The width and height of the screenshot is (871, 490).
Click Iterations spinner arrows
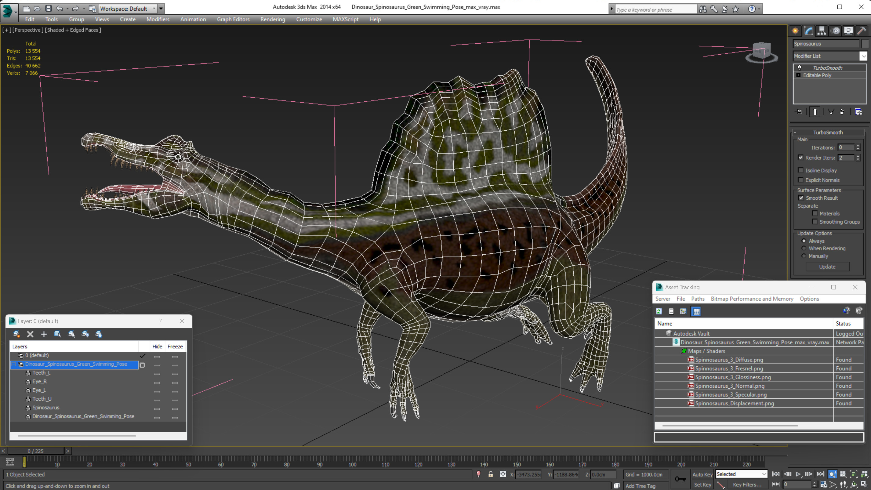858,147
